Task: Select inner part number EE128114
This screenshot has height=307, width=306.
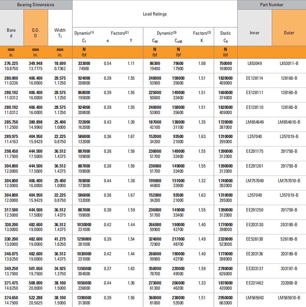Action: coord(254,78)
